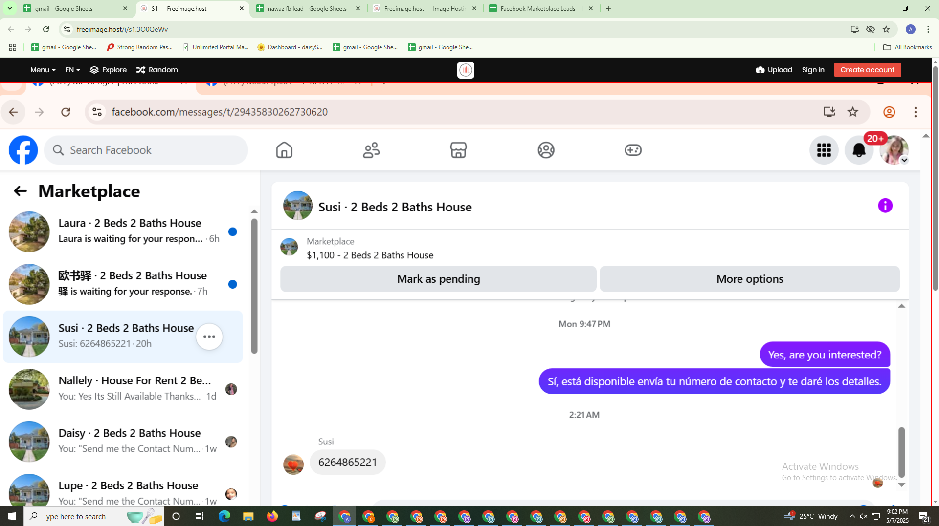The image size is (939, 526).
Task: Expand the EN language dropdown
Action: point(72,70)
